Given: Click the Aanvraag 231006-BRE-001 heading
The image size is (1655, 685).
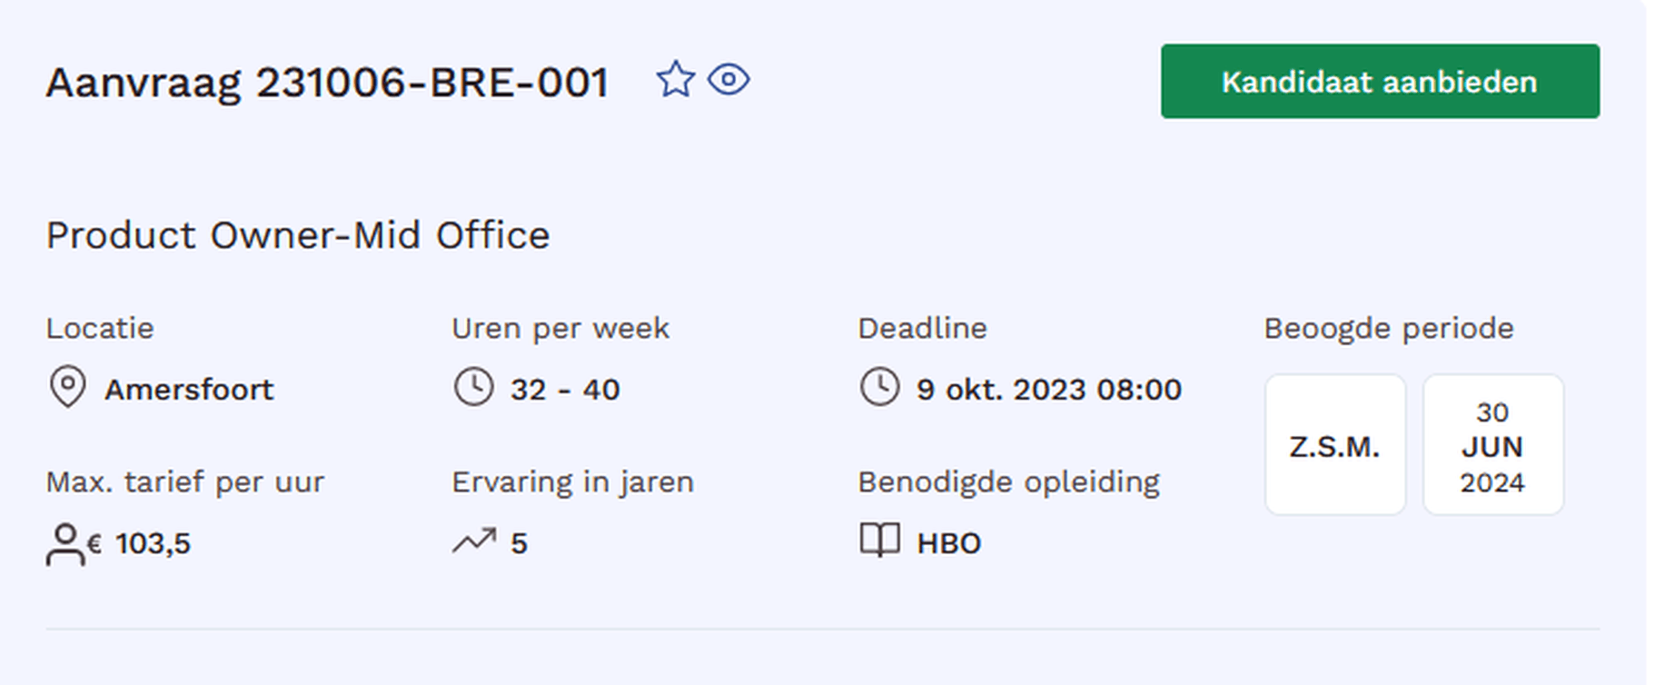Looking at the screenshot, I should pyautogui.click(x=327, y=83).
